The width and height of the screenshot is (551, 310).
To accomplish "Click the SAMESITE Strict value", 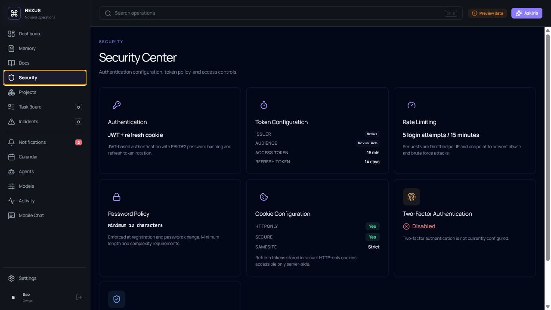I will click(374, 247).
